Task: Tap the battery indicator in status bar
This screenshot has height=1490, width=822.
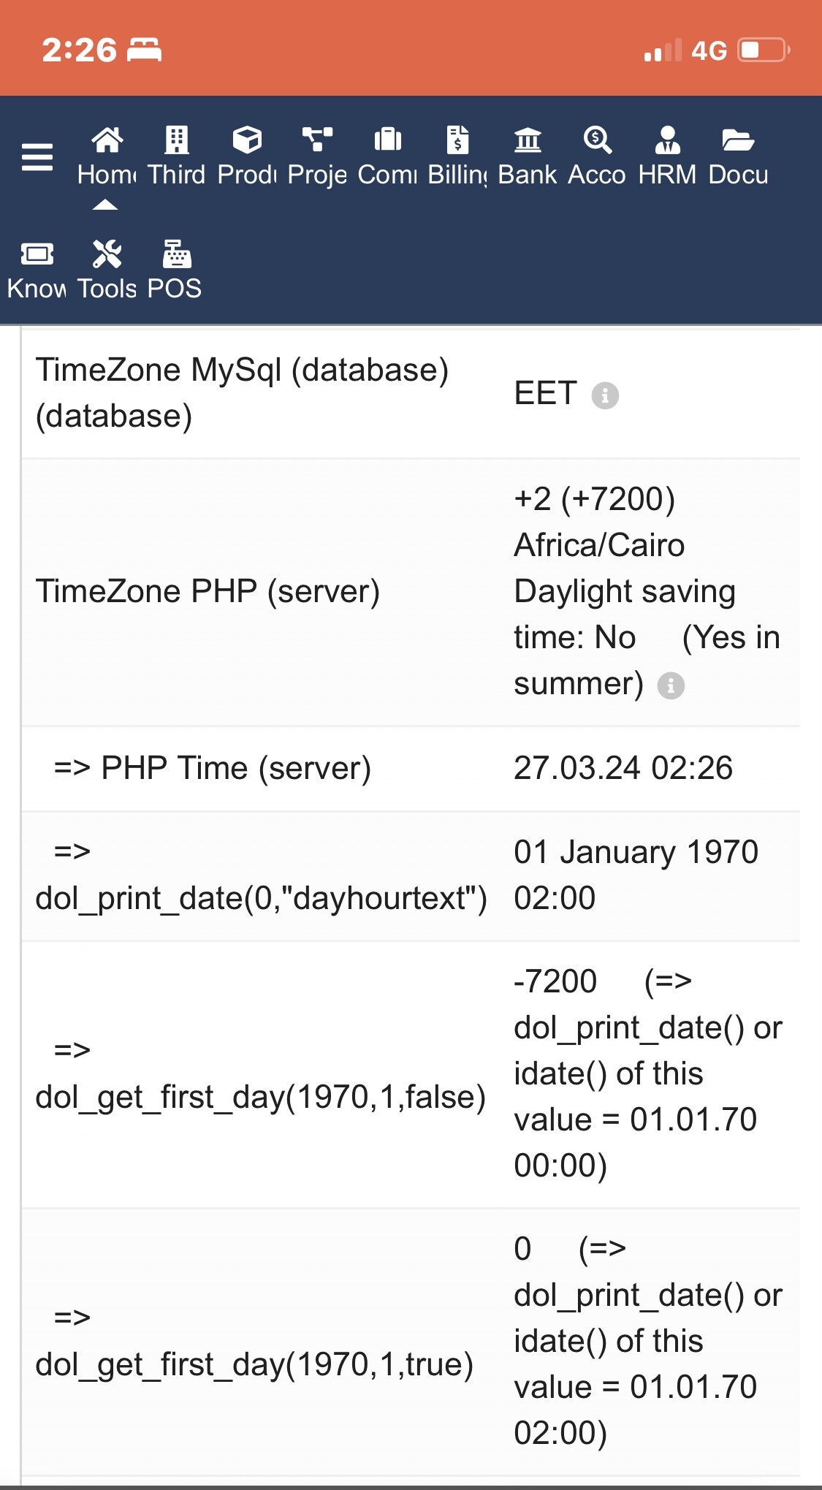Action: (764, 50)
